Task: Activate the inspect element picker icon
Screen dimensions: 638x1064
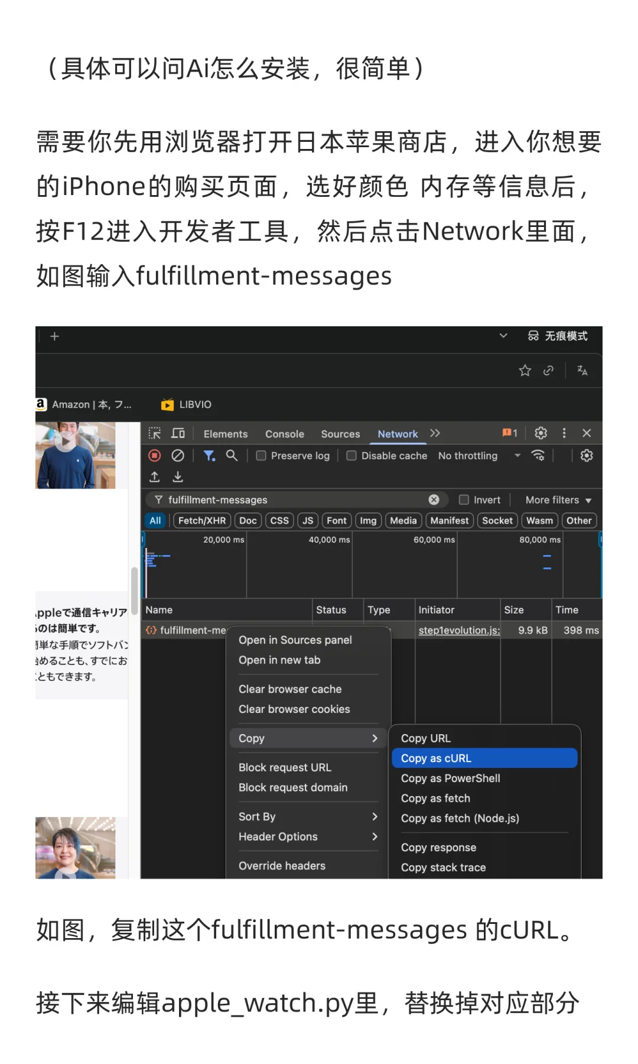Action: [155, 433]
